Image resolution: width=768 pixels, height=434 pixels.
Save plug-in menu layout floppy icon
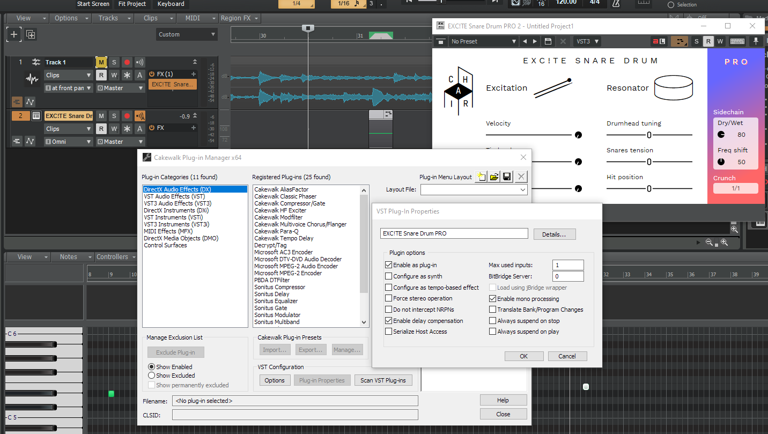(507, 176)
